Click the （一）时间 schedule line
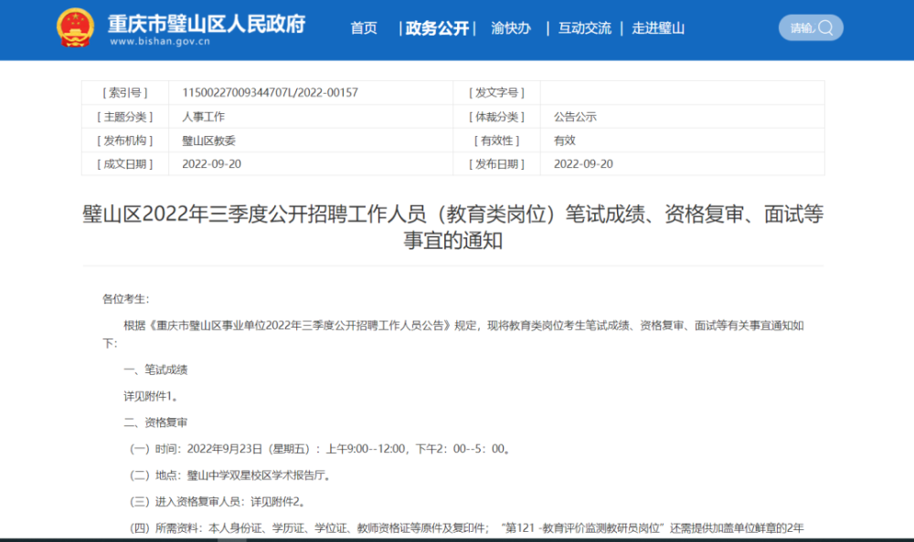The width and height of the screenshot is (914, 542). (320, 449)
